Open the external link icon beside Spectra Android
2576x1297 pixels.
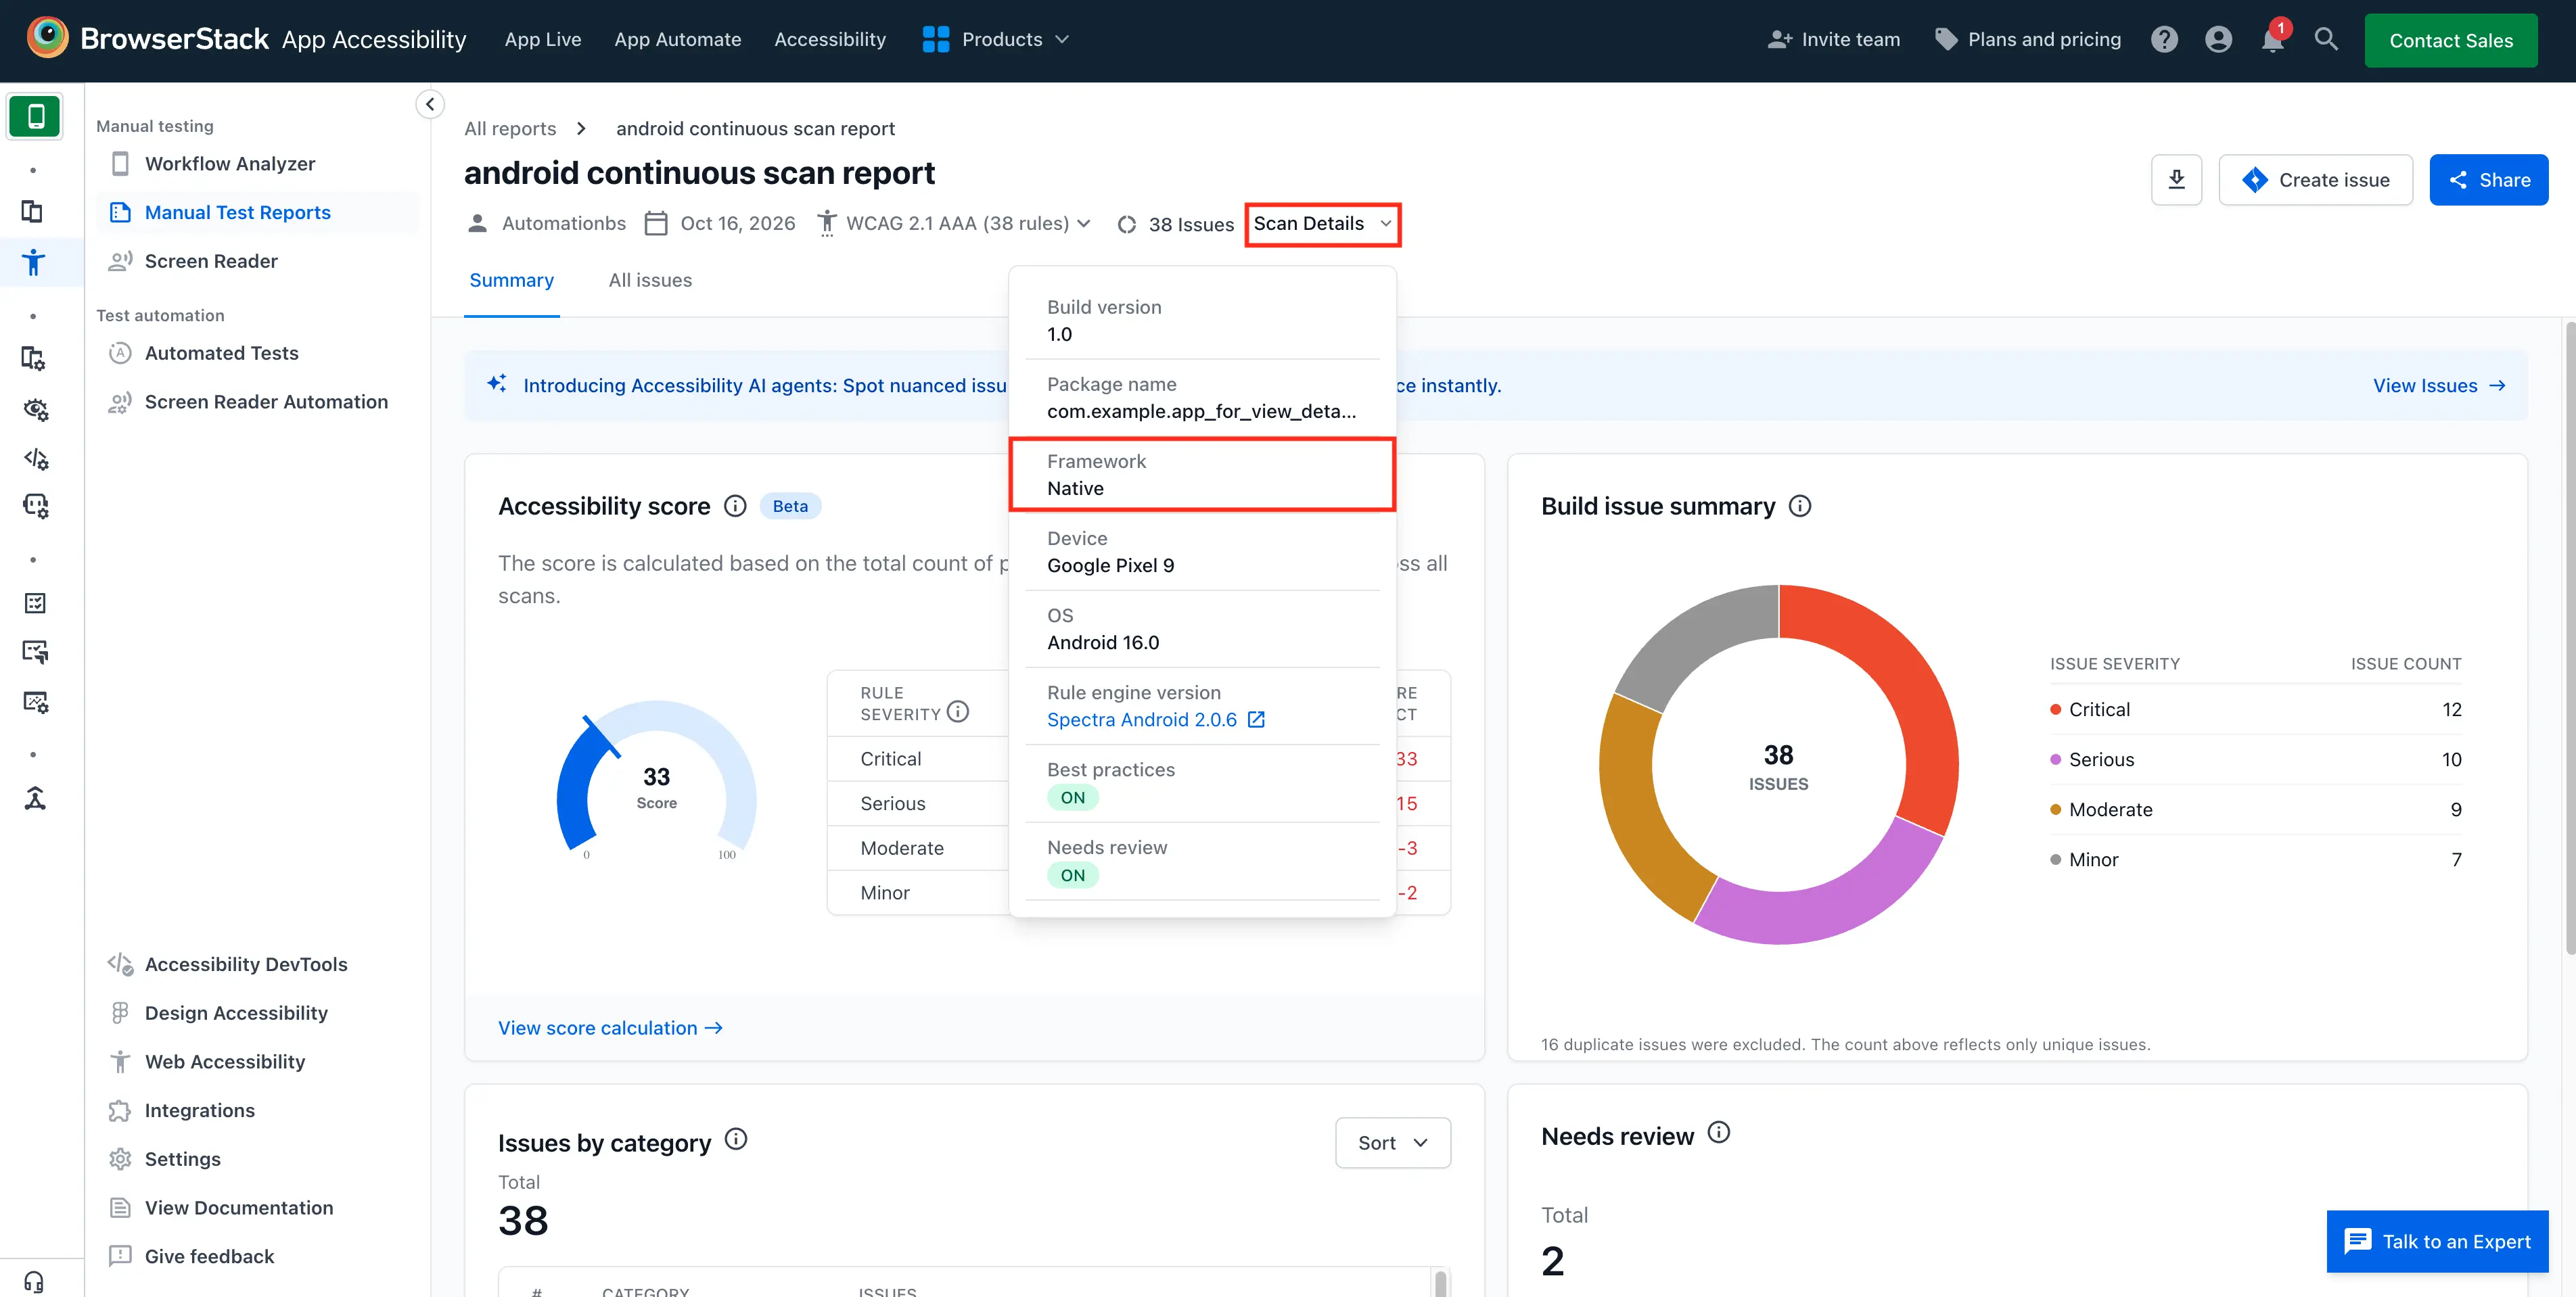click(x=1257, y=720)
